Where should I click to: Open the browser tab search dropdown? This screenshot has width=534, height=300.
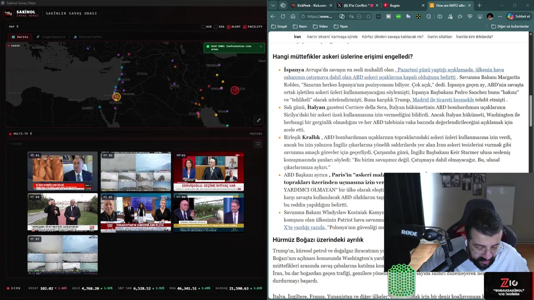click(273, 5)
